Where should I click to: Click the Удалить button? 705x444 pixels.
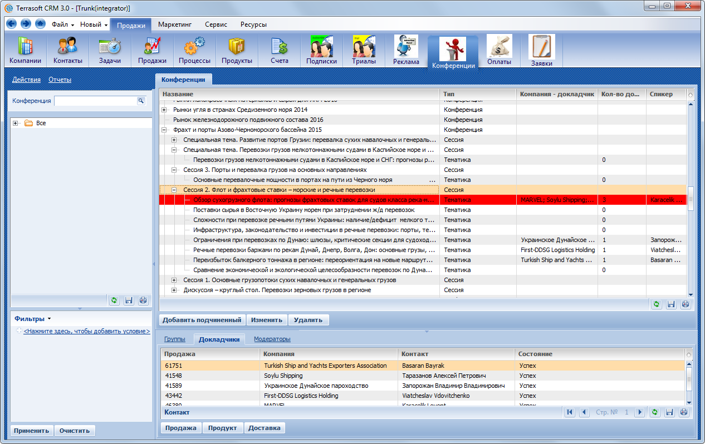coord(309,320)
